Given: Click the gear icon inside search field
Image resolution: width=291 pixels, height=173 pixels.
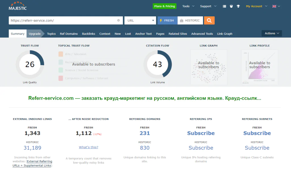Looking at the screenshot, I should pyautogui.click(x=119, y=20).
